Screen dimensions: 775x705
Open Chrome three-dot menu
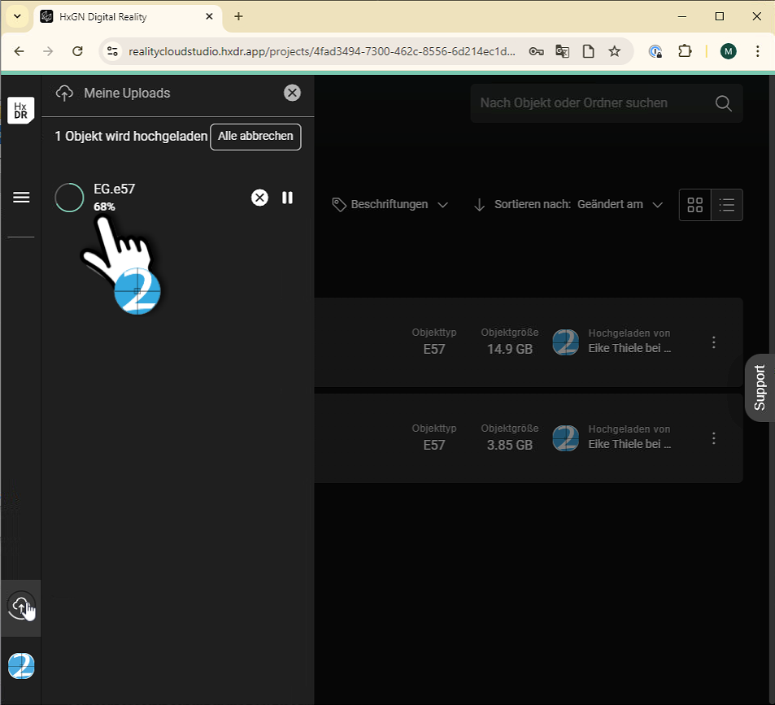tap(758, 51)
